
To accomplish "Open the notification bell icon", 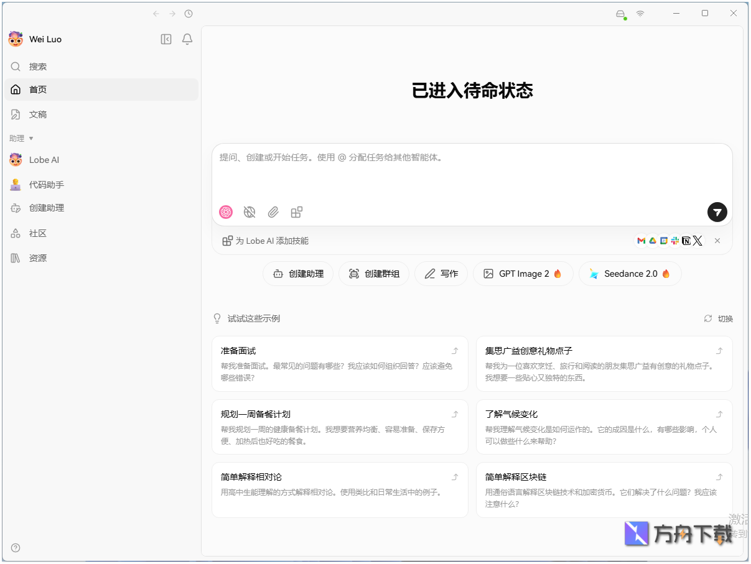I will pyautogui.click(x=187, y=39).
